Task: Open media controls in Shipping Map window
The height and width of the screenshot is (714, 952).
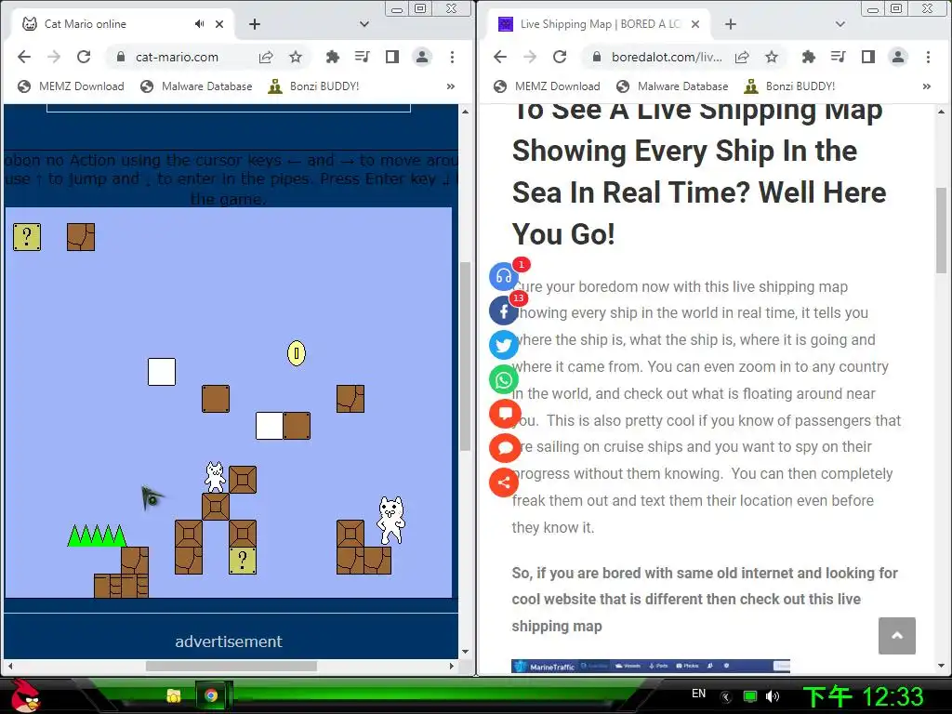Action: [x=839, y=57]
